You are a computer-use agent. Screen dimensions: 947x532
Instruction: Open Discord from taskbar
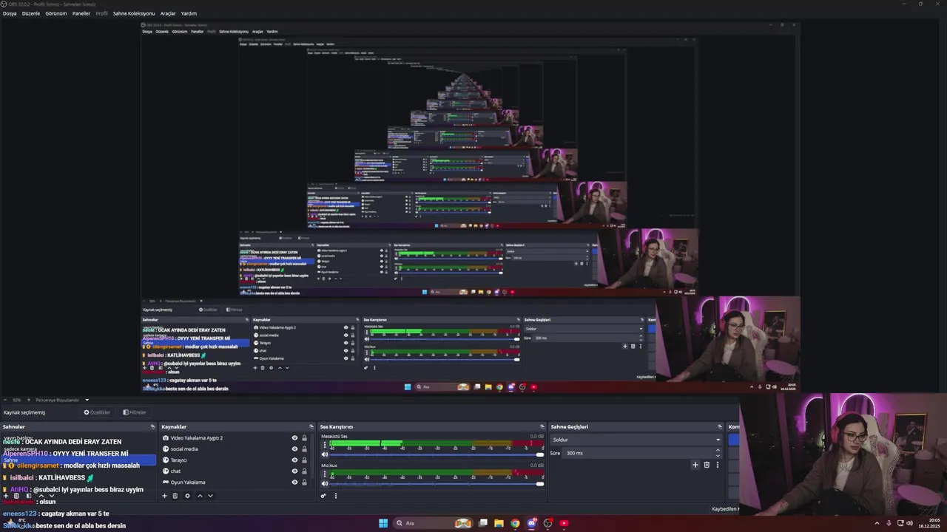pyautogui.click(x=531, y=523)
